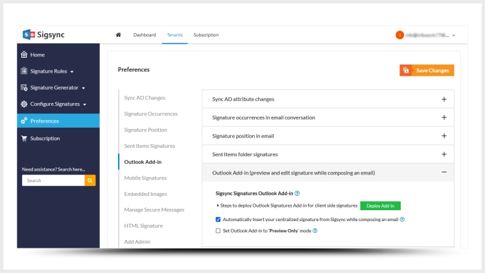Uncheck automatically insert centralized signature checkbox

pyautogui.click(x=218, y=219)
